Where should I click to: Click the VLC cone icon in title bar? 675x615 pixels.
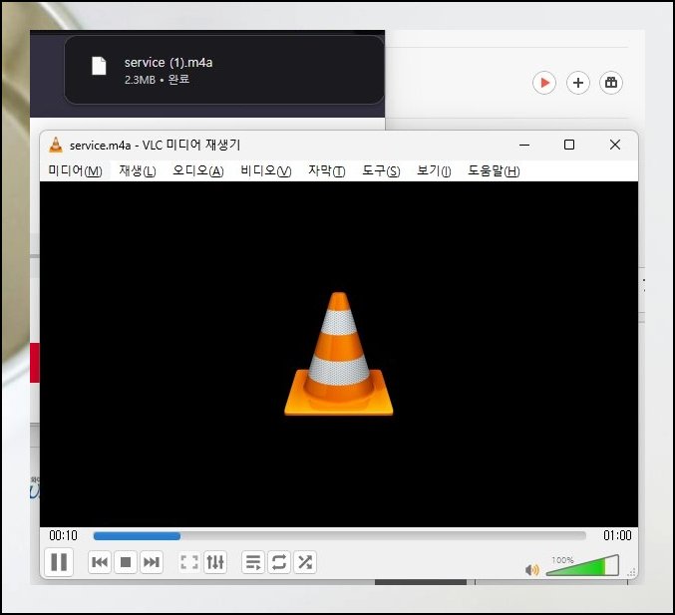[x=56, y=145]
